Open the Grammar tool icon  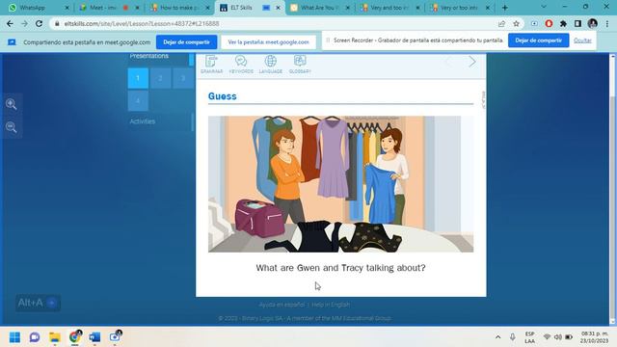coord(212,65)
